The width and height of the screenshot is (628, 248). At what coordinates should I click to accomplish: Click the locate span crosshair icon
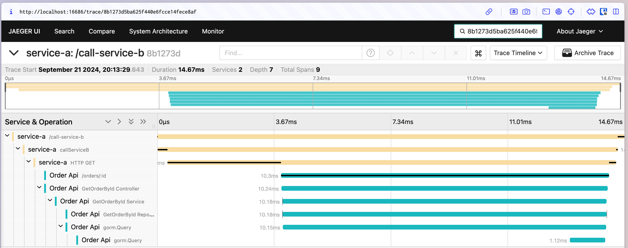(390, 53)
